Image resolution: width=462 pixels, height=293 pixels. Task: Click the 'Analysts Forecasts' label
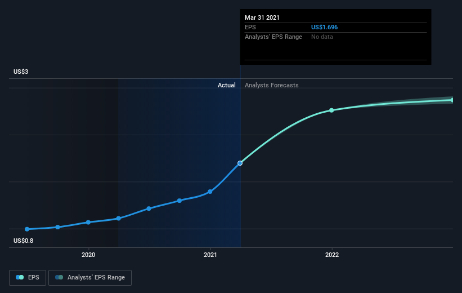coord(272,85)
